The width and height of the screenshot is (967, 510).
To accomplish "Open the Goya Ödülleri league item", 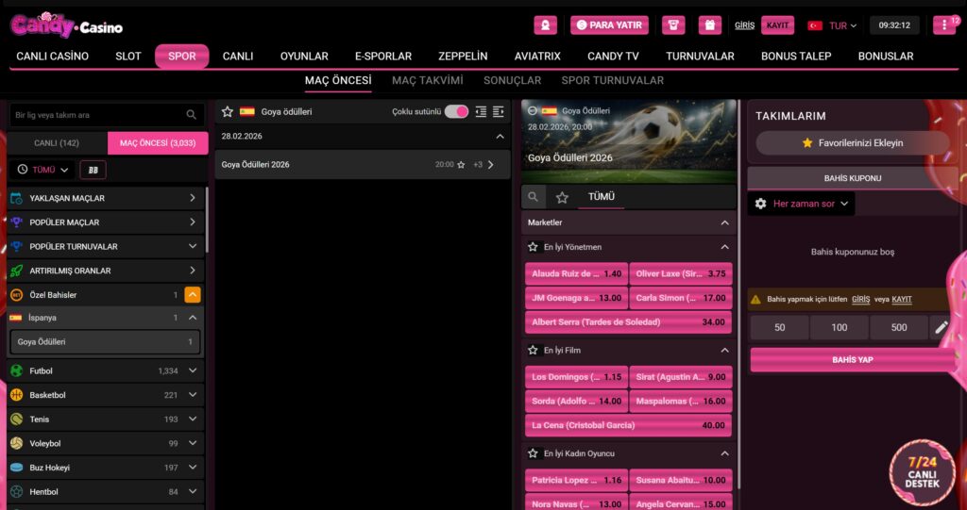I will (x=105, y=342).
